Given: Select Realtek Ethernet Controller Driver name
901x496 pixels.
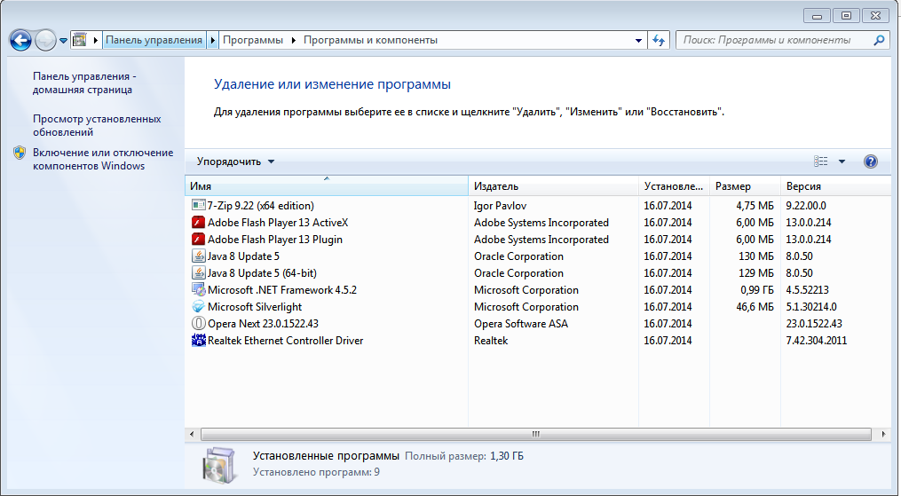Looking at the screenshot, I should [x=286, y=341].
